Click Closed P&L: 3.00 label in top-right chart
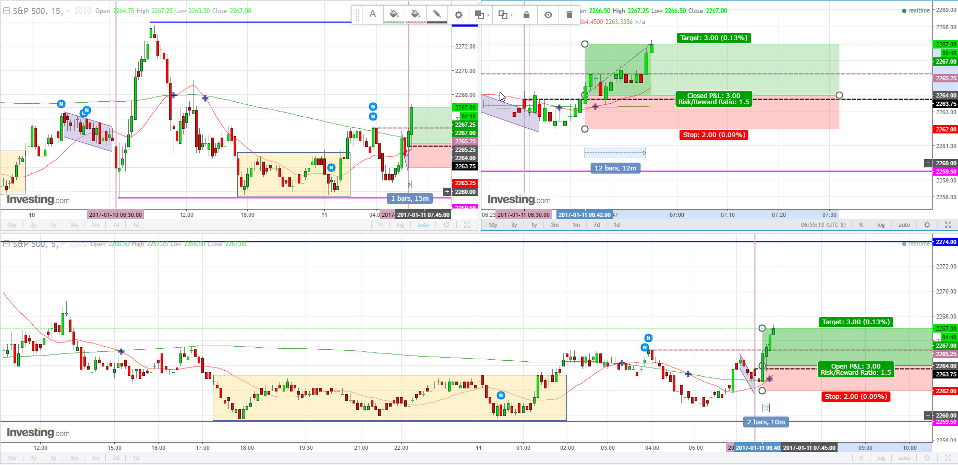 (714, 96)
